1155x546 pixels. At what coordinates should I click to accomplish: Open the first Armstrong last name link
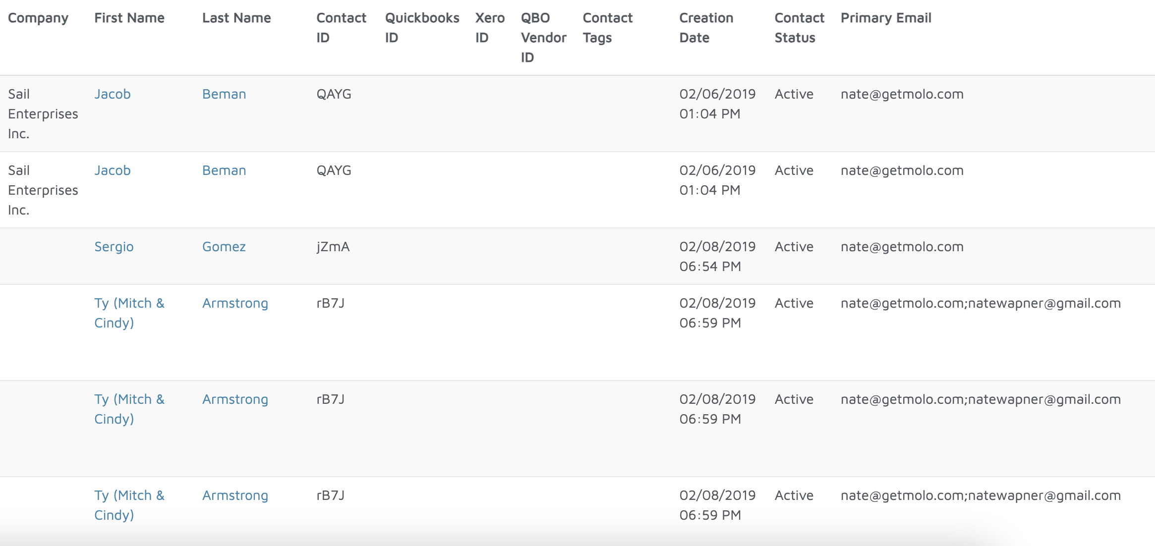pyautogui.click(x=235, y=303)
